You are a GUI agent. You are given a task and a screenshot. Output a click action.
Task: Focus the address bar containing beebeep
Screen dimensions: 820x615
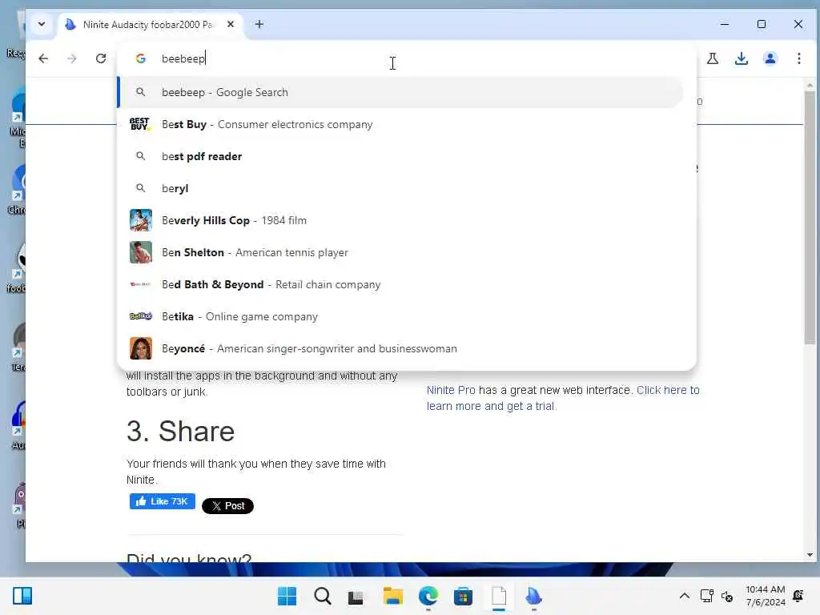click(408, 58)
